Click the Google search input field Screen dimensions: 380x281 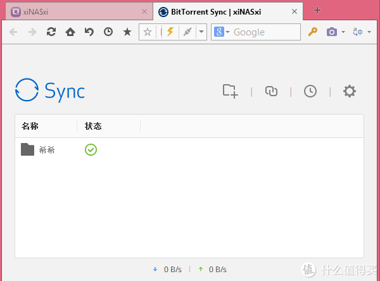pos(266,32)
